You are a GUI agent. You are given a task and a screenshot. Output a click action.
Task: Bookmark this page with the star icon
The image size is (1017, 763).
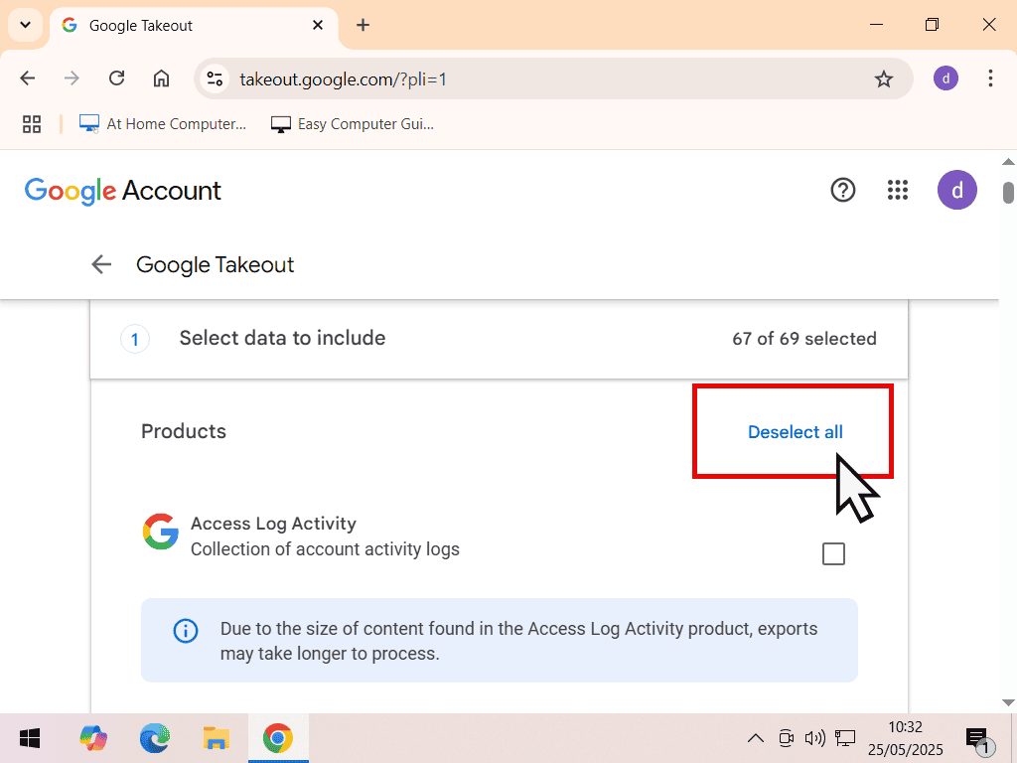tap(883, 79)
